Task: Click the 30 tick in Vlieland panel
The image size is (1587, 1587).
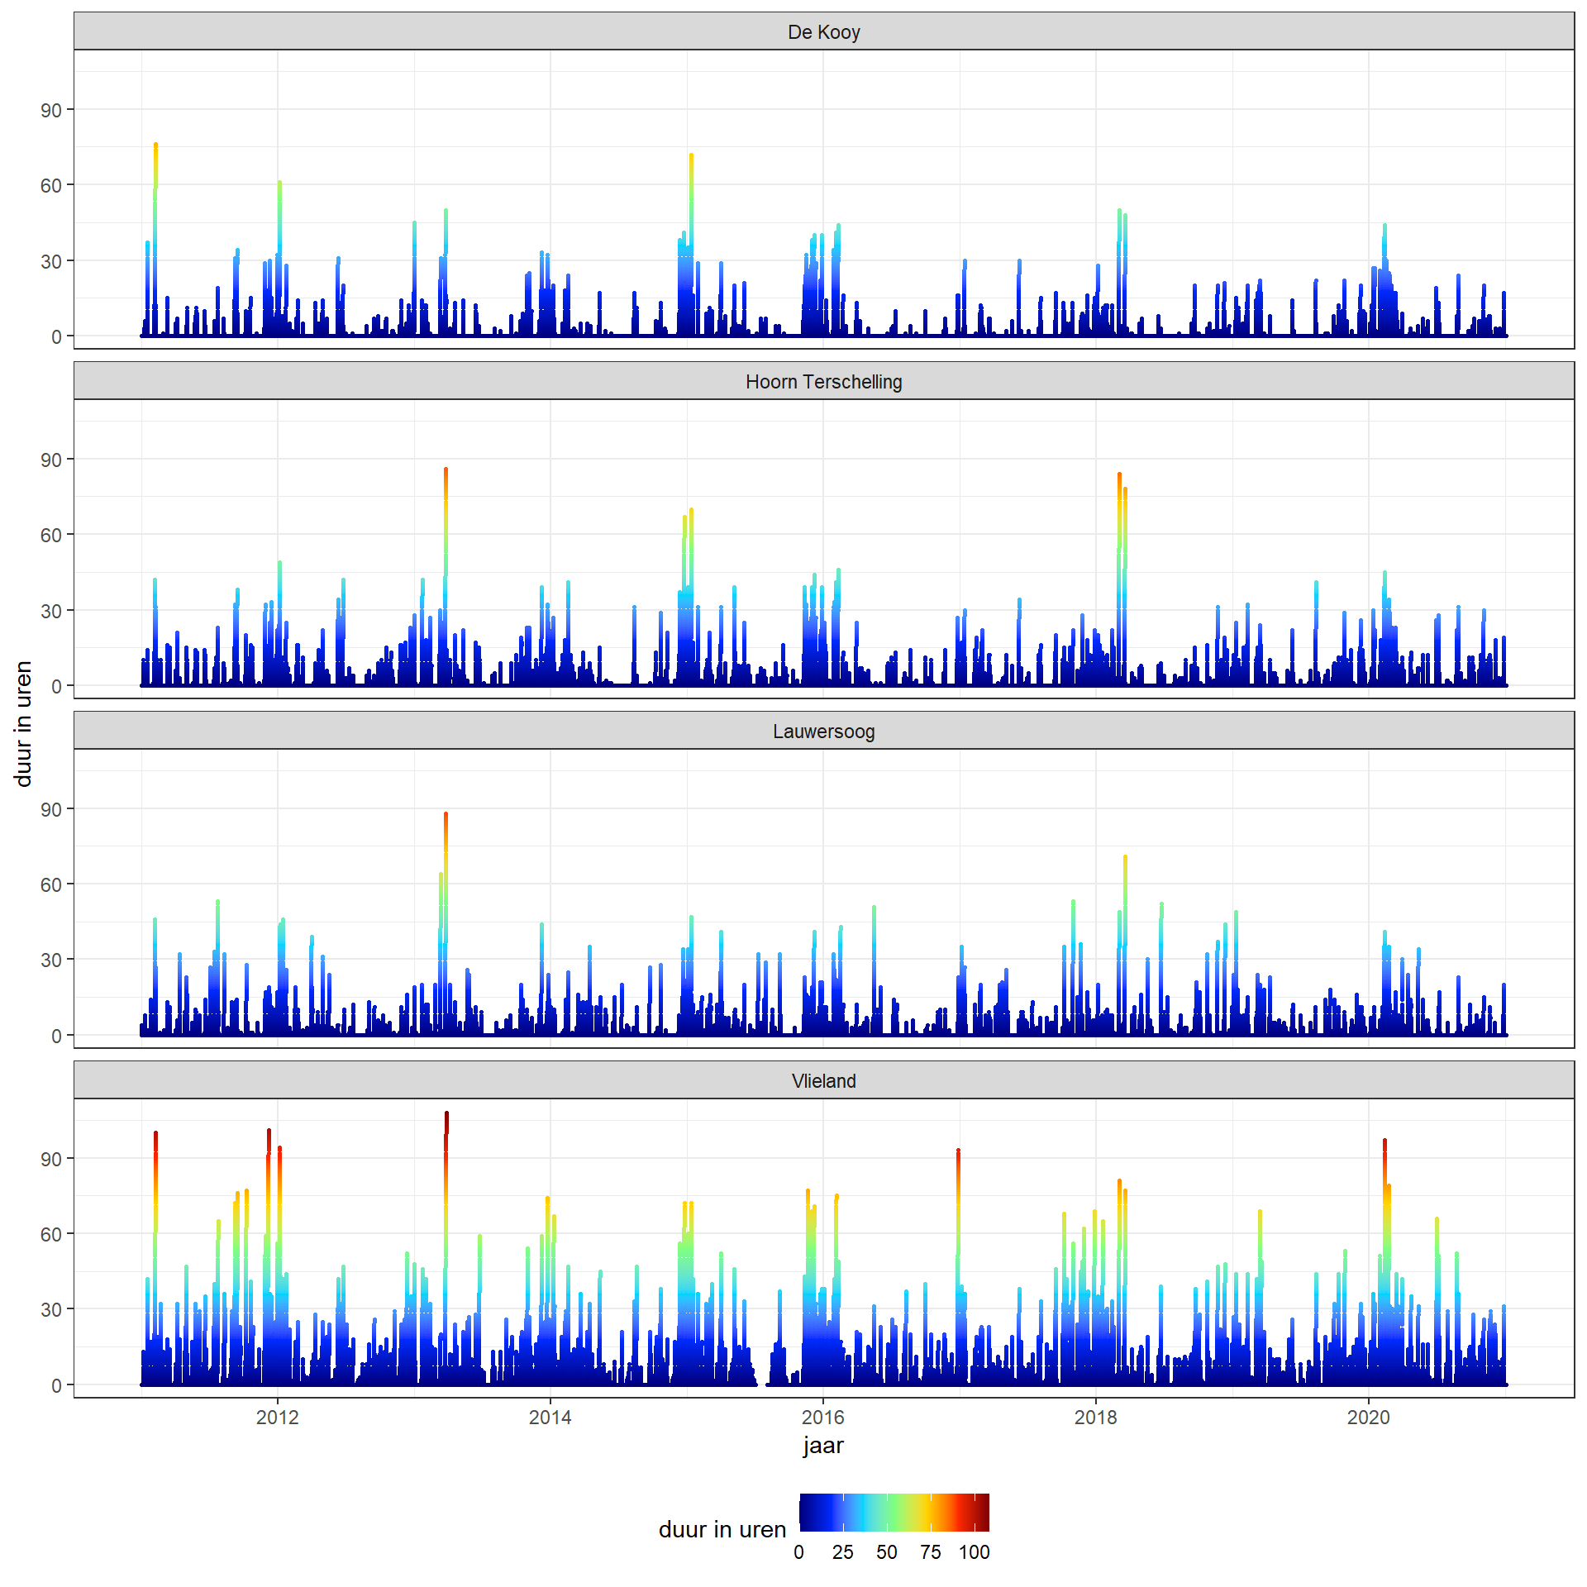Action: click(x=51, y=1309)
